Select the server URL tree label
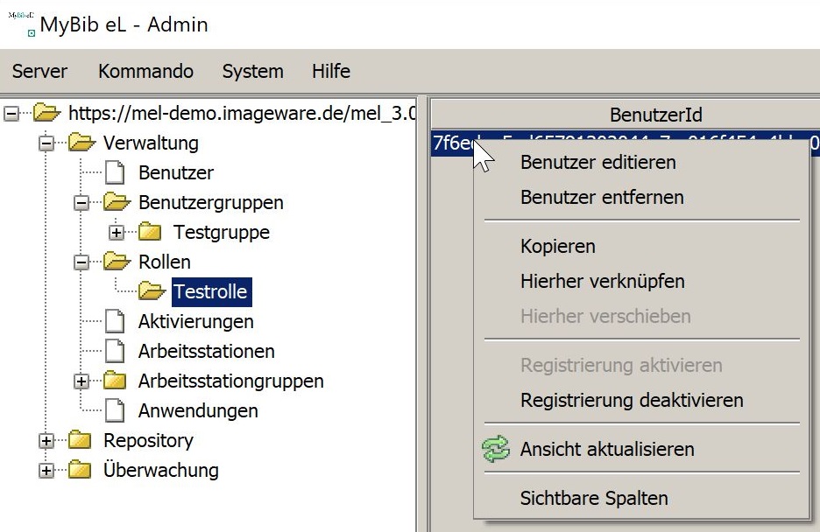The width and height of the screenshot is (820, 532). coord(242,113)
